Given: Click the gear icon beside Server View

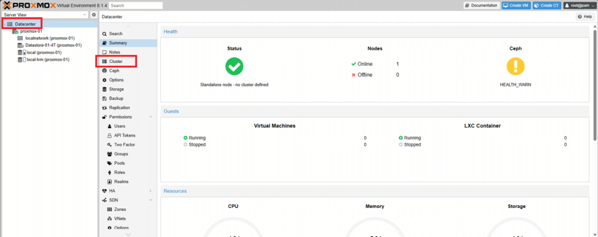Looking at the screenshot, I should tap(94, 15).
